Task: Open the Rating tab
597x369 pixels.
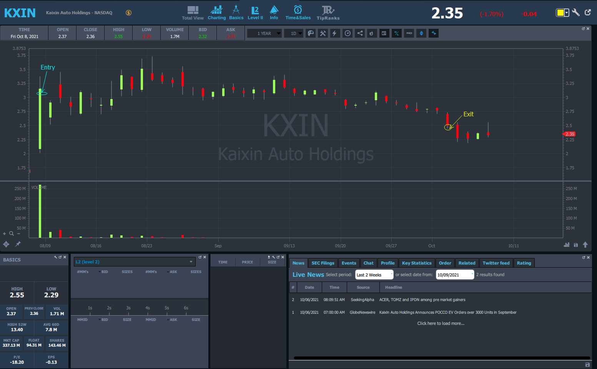Action: pyautogui.click(x=524, y=263)
